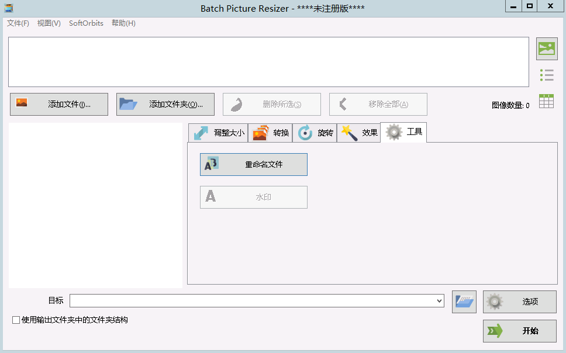This screenshot has height=353, width=566.
Task: Click the 添加文件 add files button
Action: [59, 104]
